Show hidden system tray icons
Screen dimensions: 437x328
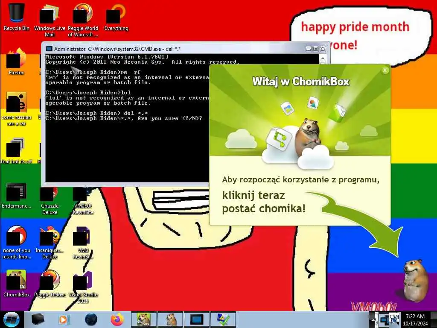pos(373,320)
